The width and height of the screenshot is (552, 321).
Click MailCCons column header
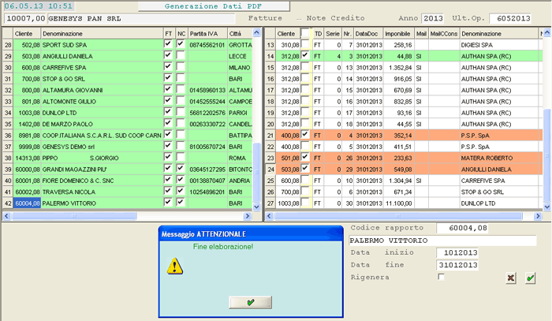pos(444,34)
